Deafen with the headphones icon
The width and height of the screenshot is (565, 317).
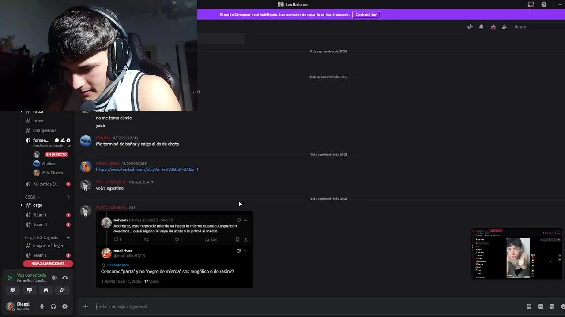point(53,306)
